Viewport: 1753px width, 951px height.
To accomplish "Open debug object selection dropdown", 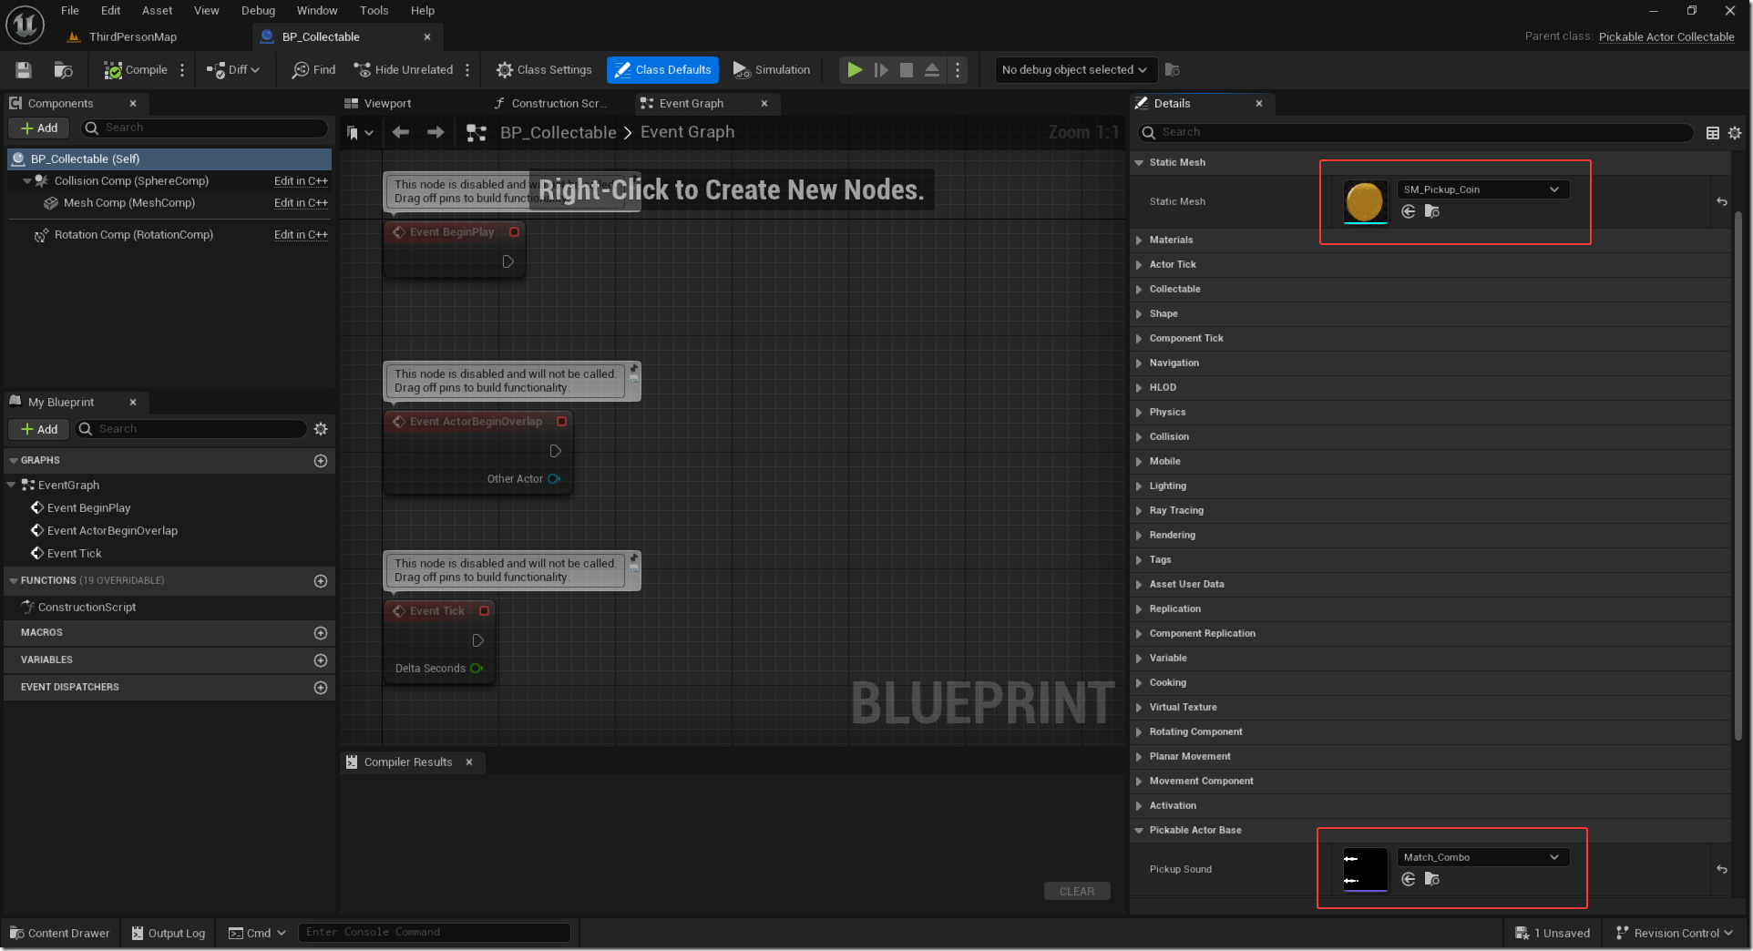I will click(x=1075, y=70).
